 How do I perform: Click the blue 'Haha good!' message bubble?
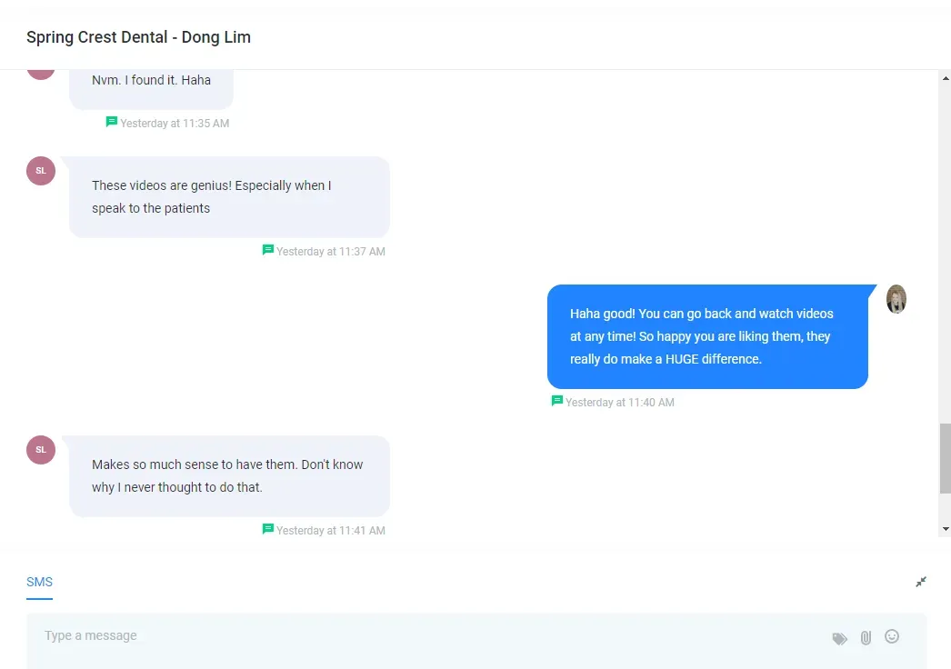707,336
